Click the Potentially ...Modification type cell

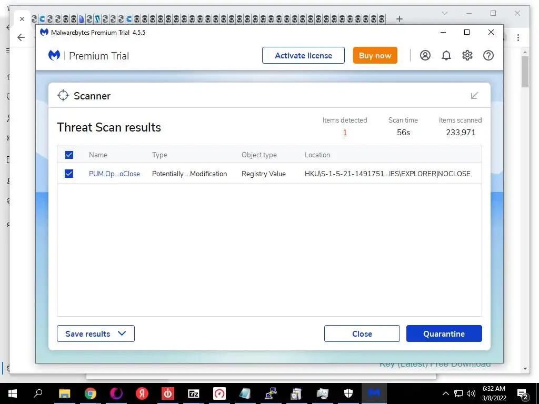click(x=189, y=174)
